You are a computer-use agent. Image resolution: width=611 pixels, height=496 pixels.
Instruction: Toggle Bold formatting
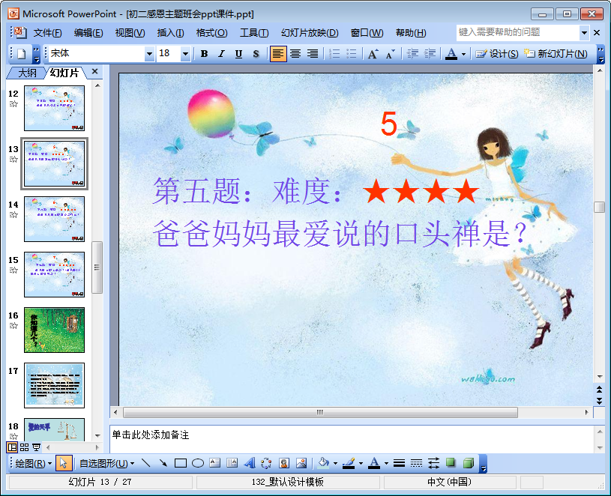pos(204,54)
